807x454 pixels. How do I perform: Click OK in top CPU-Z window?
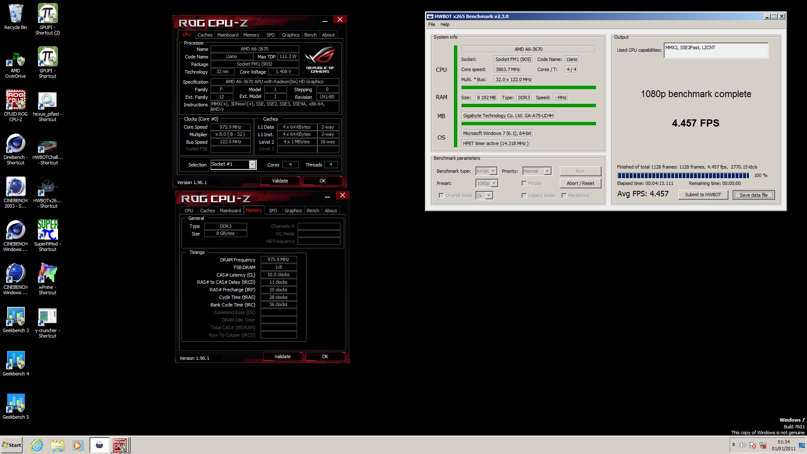click(x=322, y=181)
